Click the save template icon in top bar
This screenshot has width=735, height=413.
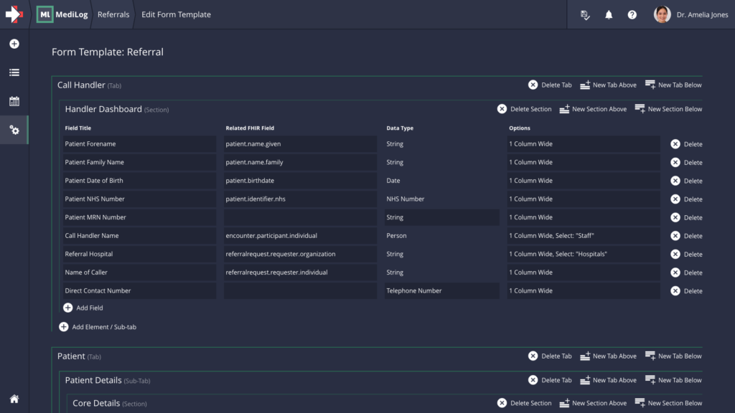pos(584,14)
